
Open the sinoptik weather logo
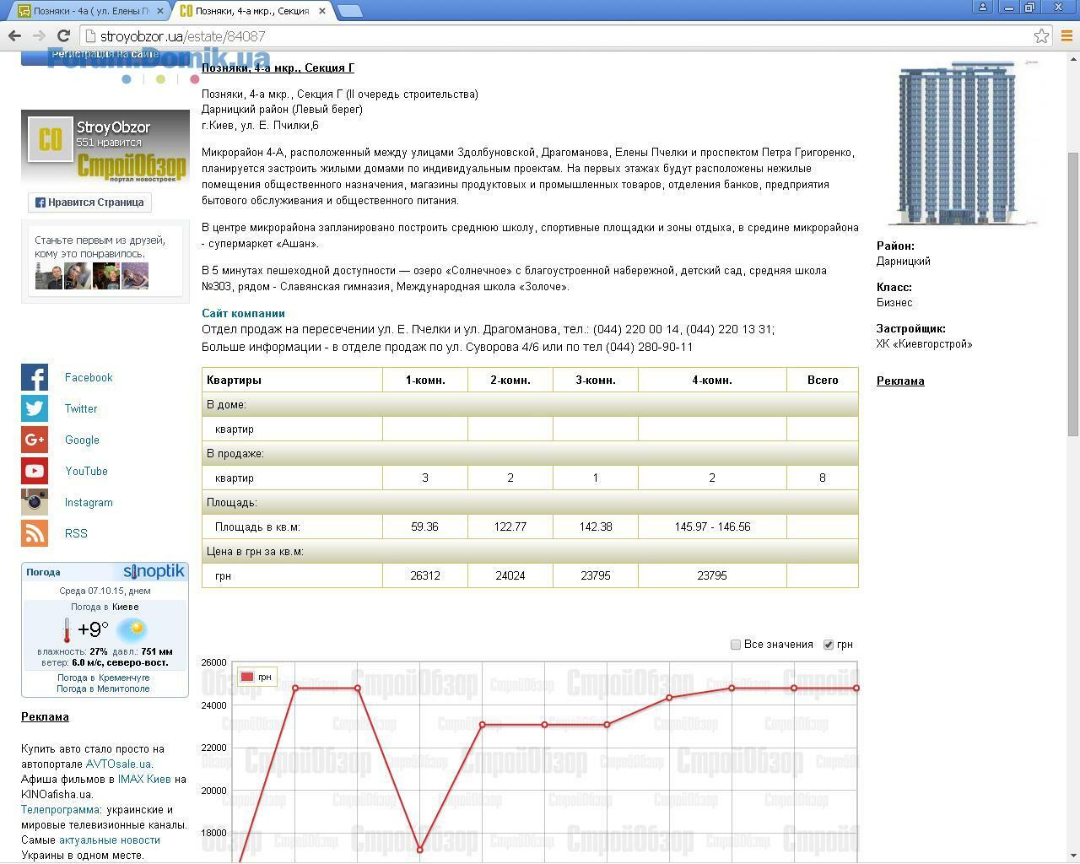click(154, 571)
